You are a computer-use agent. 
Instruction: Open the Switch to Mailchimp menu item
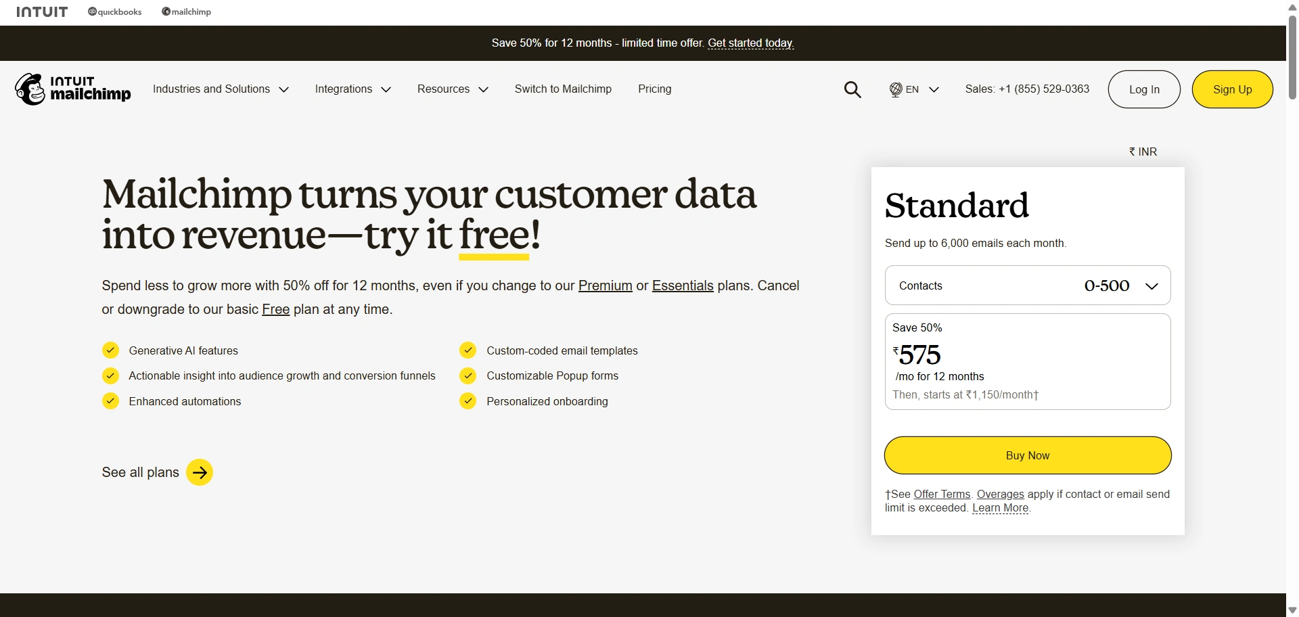[563, 89]
